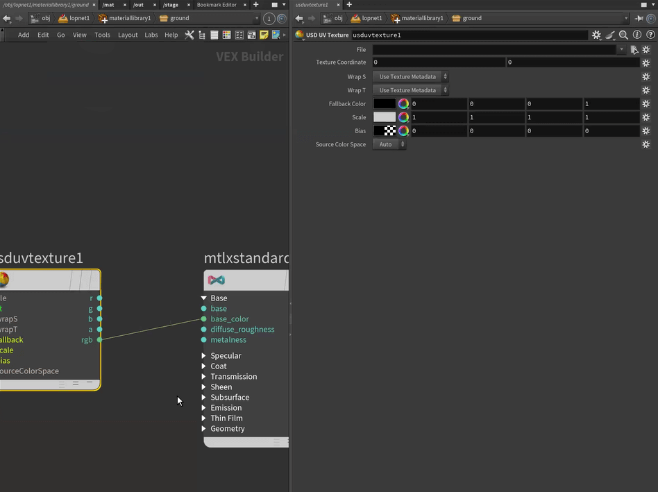Open the Source Color Space dropdown
The width and height of the screenshot is (658, 492).
389,144
